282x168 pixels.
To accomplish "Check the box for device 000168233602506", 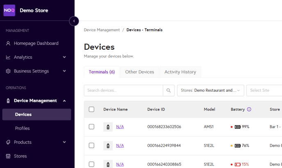I will (x=91, y=127).
